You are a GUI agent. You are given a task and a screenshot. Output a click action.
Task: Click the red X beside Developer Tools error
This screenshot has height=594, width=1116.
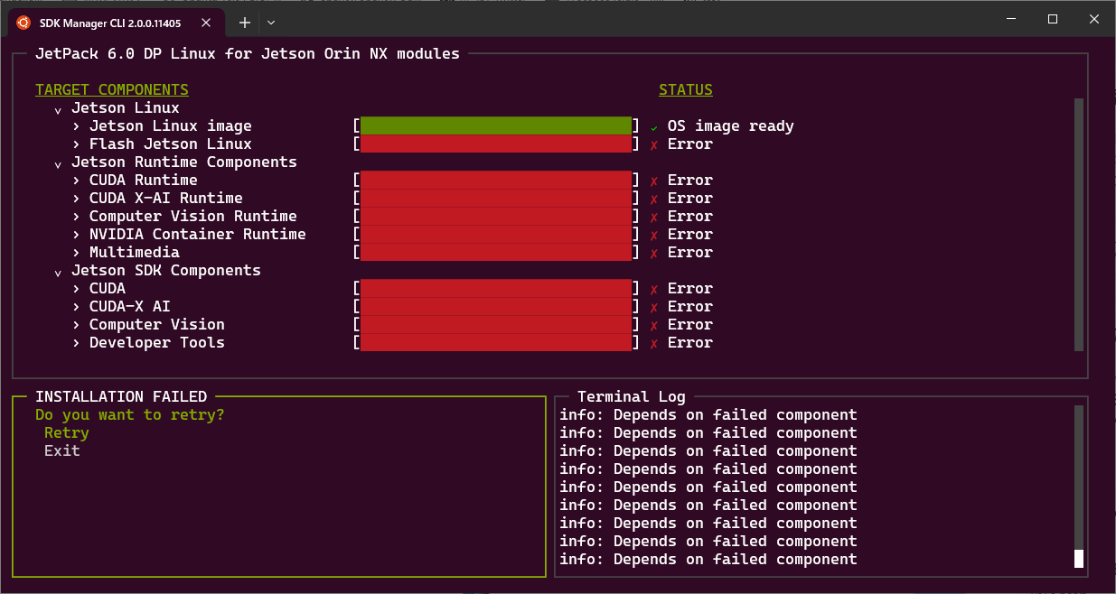click(655, 342)
